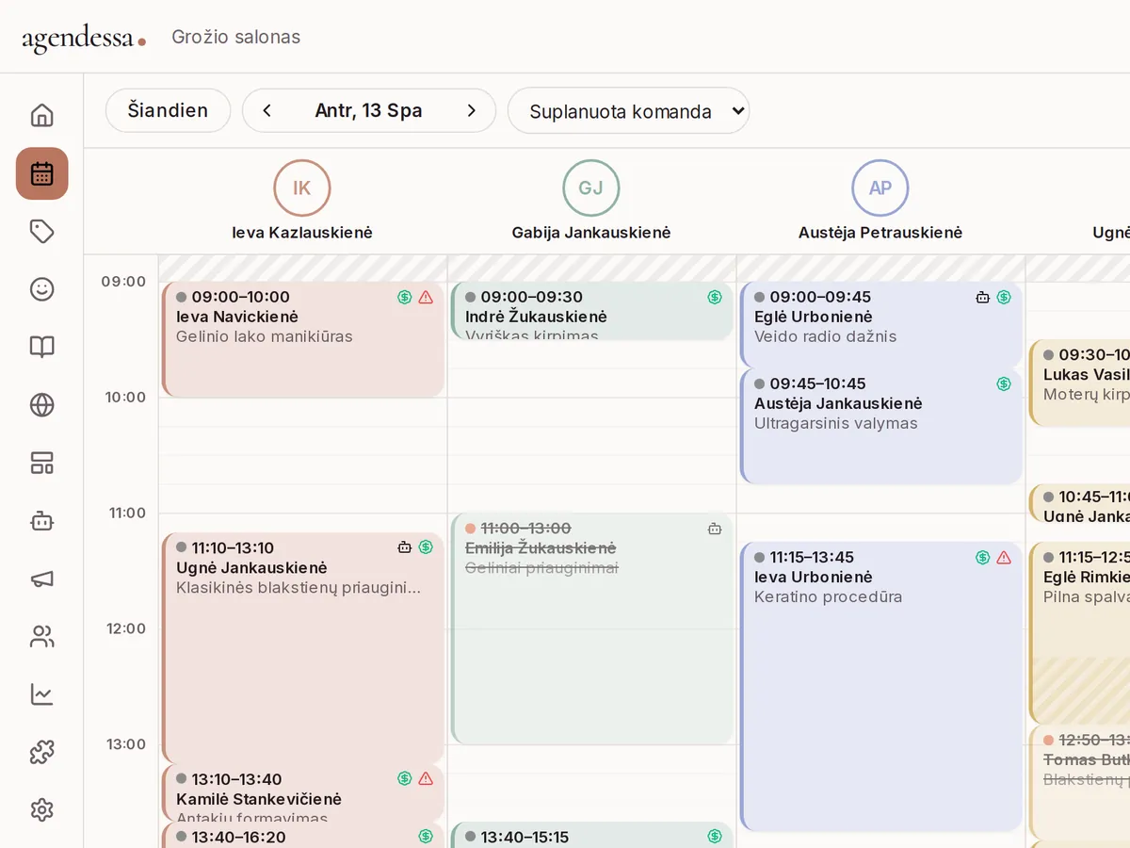This screenshot has height=848, width=1130.
Task: Go to previous day with left chevron
Action: pos(267,111)
